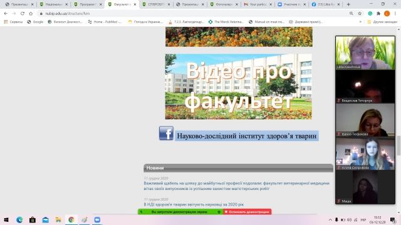Viewport: 401px width, 225px height.
Task: Open 'The Merck Veterina...' bookmark
Action: (226, 22)
